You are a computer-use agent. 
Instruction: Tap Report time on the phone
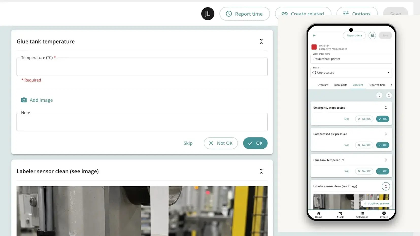[354, 35]
